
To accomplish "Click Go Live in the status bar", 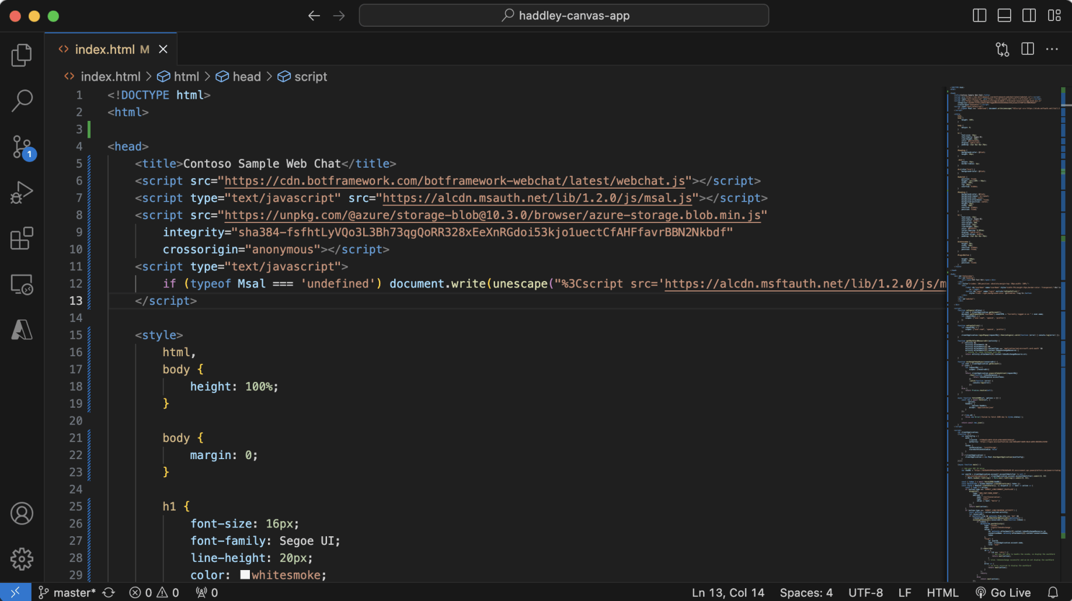I will pos(1004,592).
